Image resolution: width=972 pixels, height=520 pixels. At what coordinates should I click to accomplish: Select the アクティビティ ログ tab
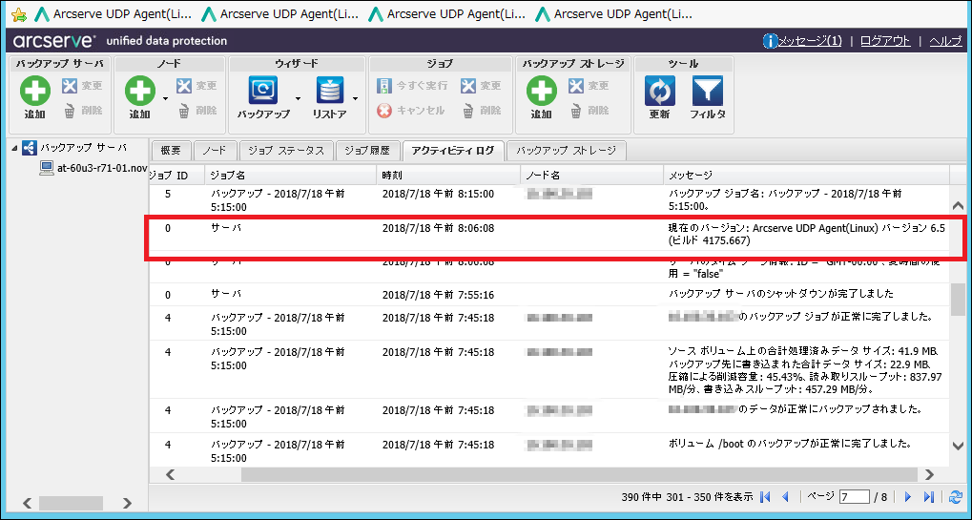click(x=452, y=151)
